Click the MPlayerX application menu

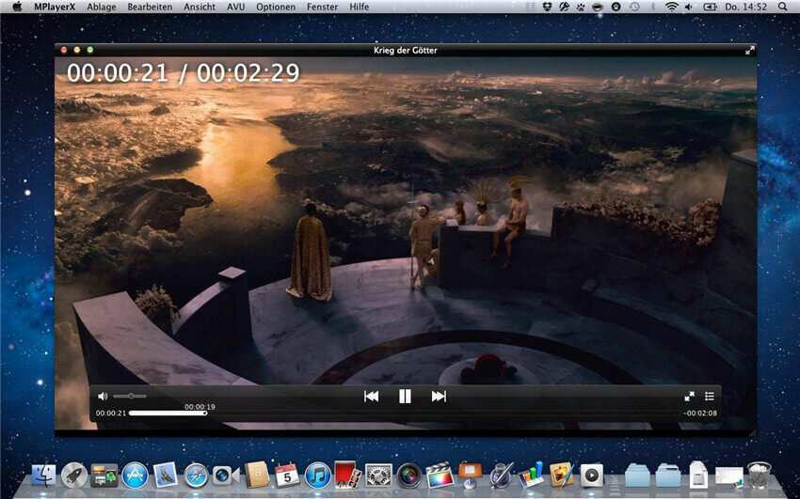[x=55, y=8]
